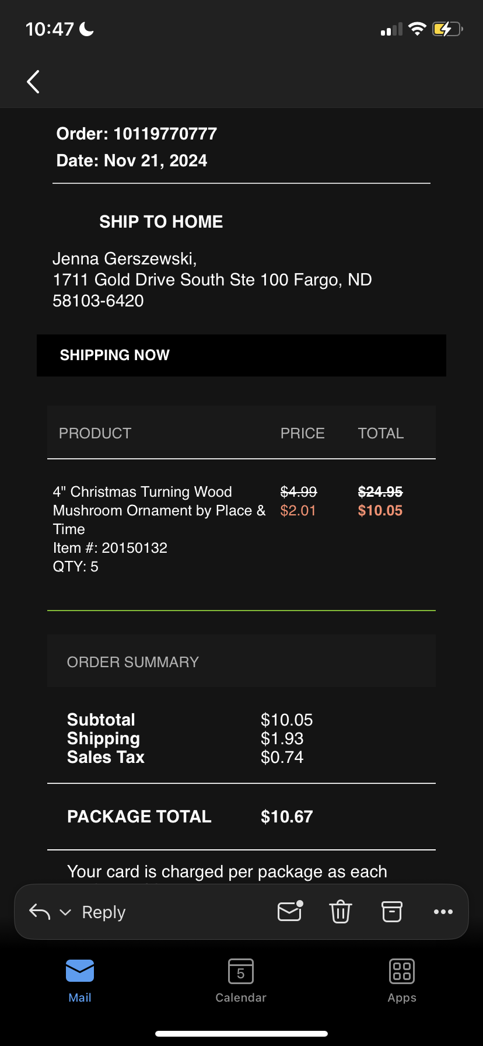Mark the email as unread
483x1046 pixels.
[x=290, y=911]
